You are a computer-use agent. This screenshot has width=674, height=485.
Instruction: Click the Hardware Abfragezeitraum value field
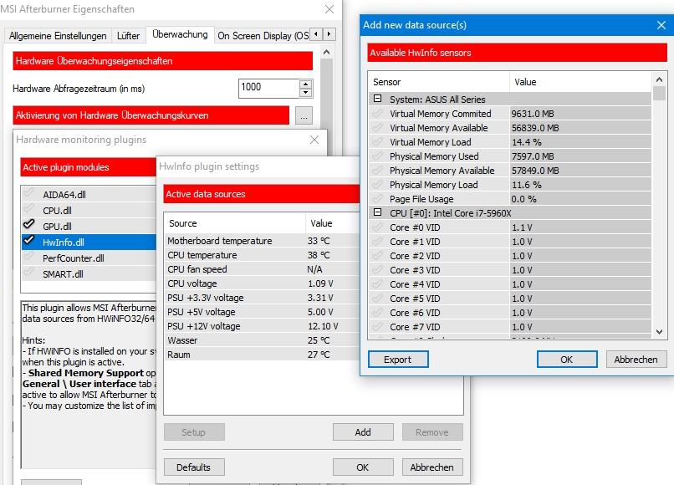tap(269, 88)
